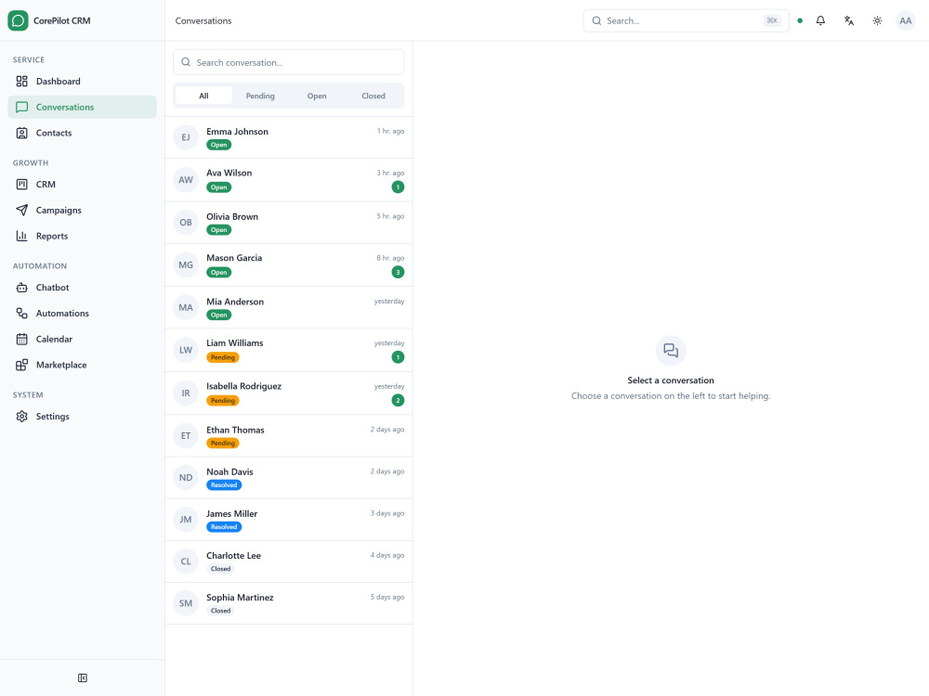Click the AW avatar for Ava Wilson
Screen dimensions: 929x696
(186, 180)
